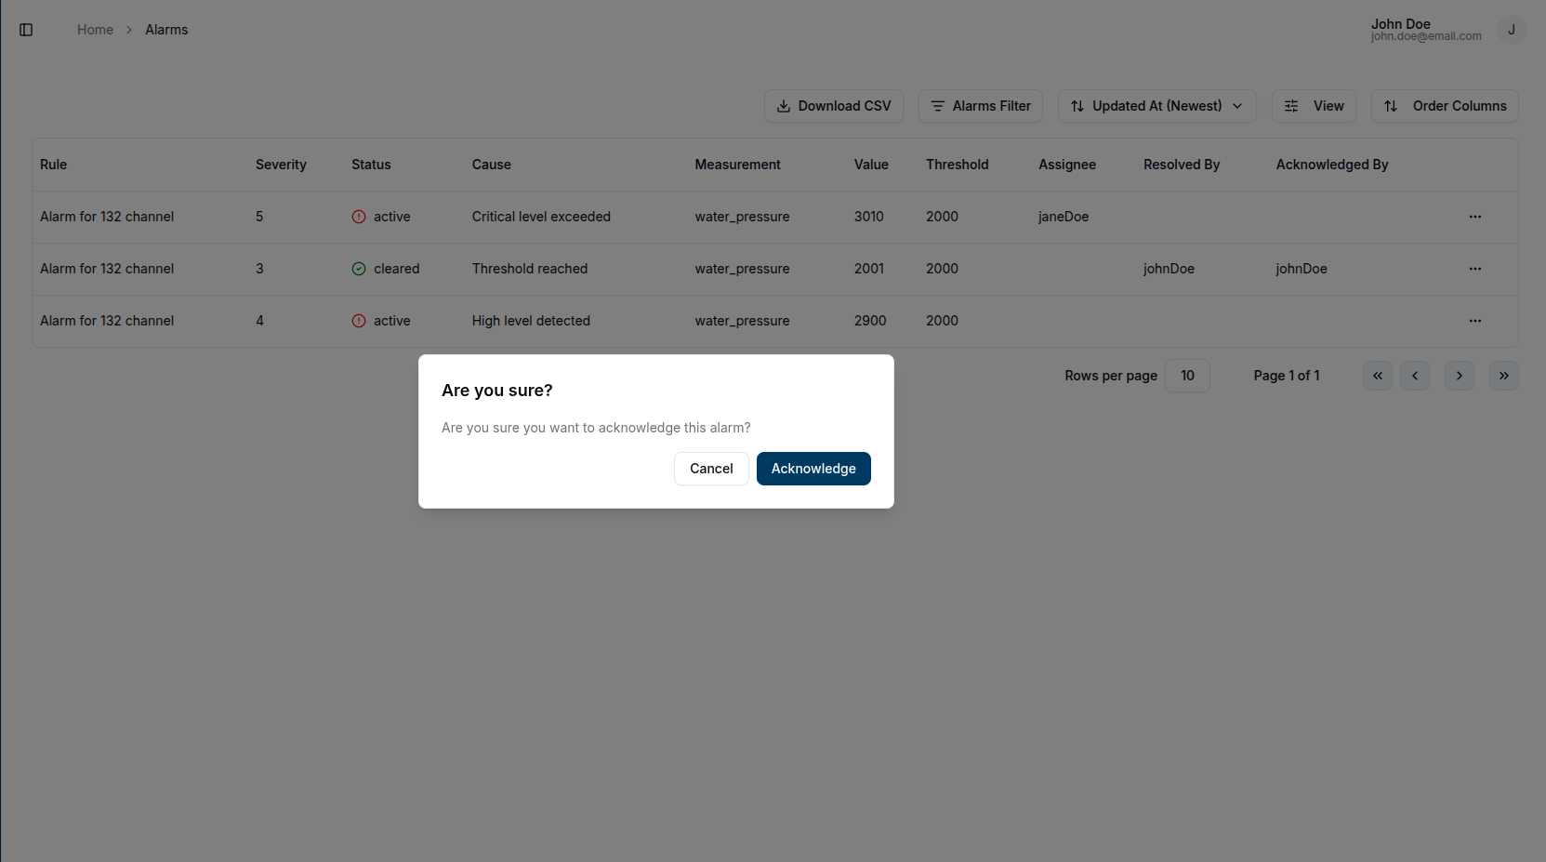Navigate to Home via breadcrumb
This screenshot has width=1546, height=862.
click(x=95, y=29)
